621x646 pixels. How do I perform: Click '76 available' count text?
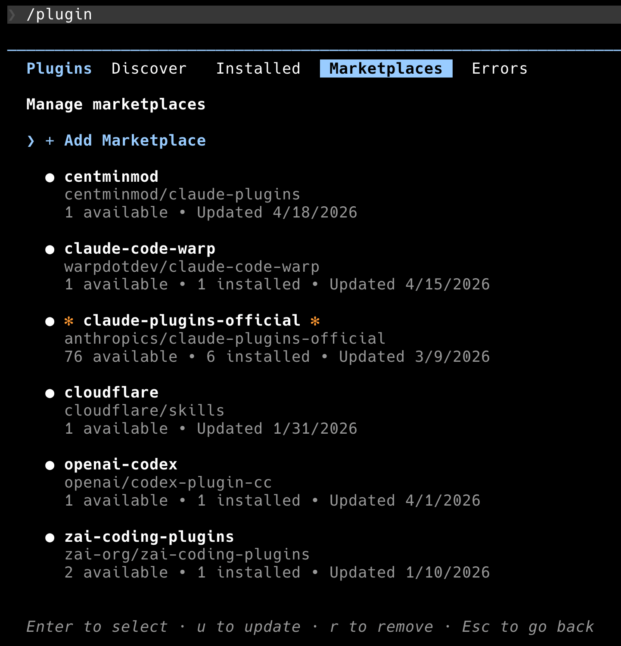(x=121, y=357)
